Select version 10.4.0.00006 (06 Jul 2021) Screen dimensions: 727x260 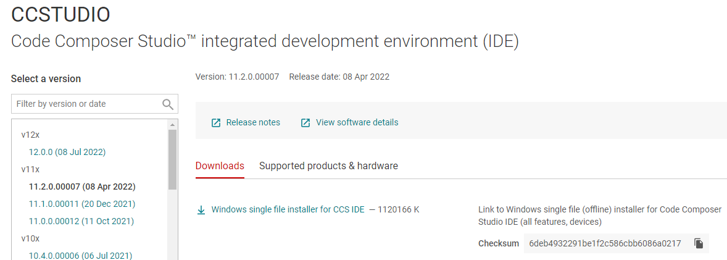(80, 255)
